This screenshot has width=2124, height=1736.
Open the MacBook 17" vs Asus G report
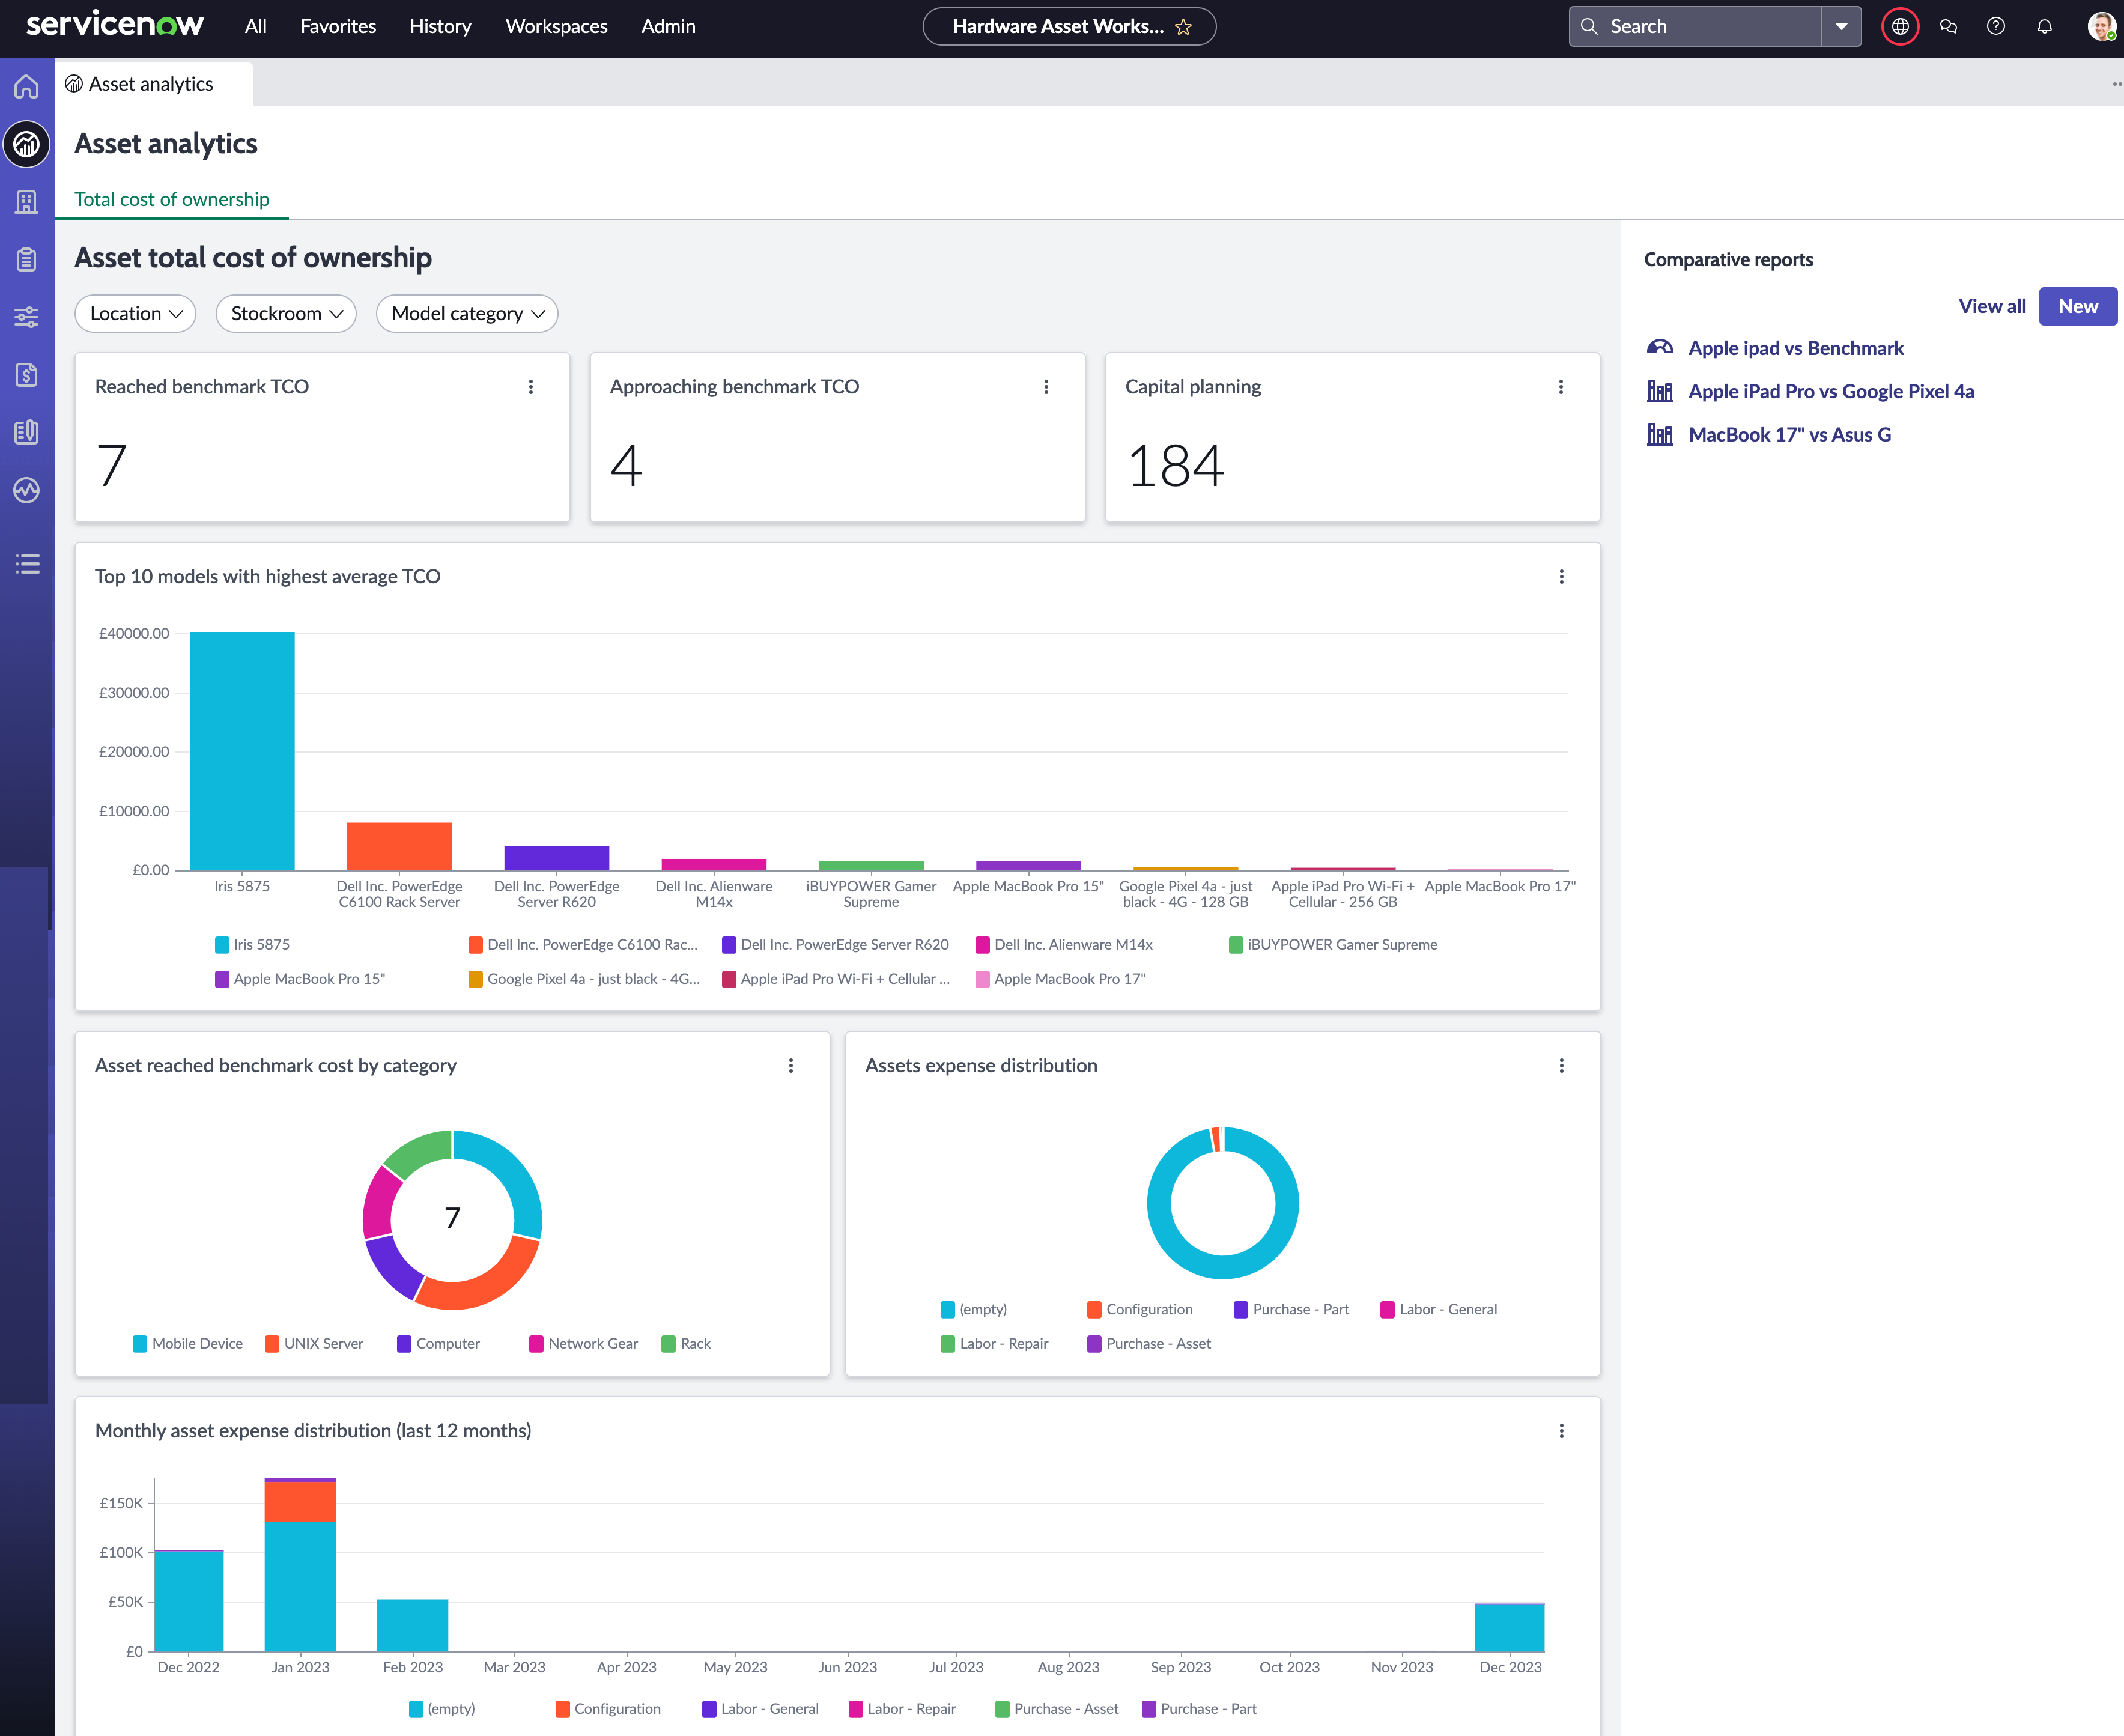point(1789,434)
